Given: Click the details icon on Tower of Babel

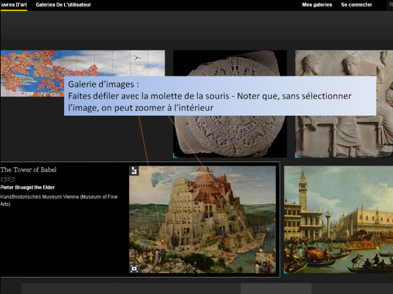Looking at the screenshot, I should (x=134, y=171).
